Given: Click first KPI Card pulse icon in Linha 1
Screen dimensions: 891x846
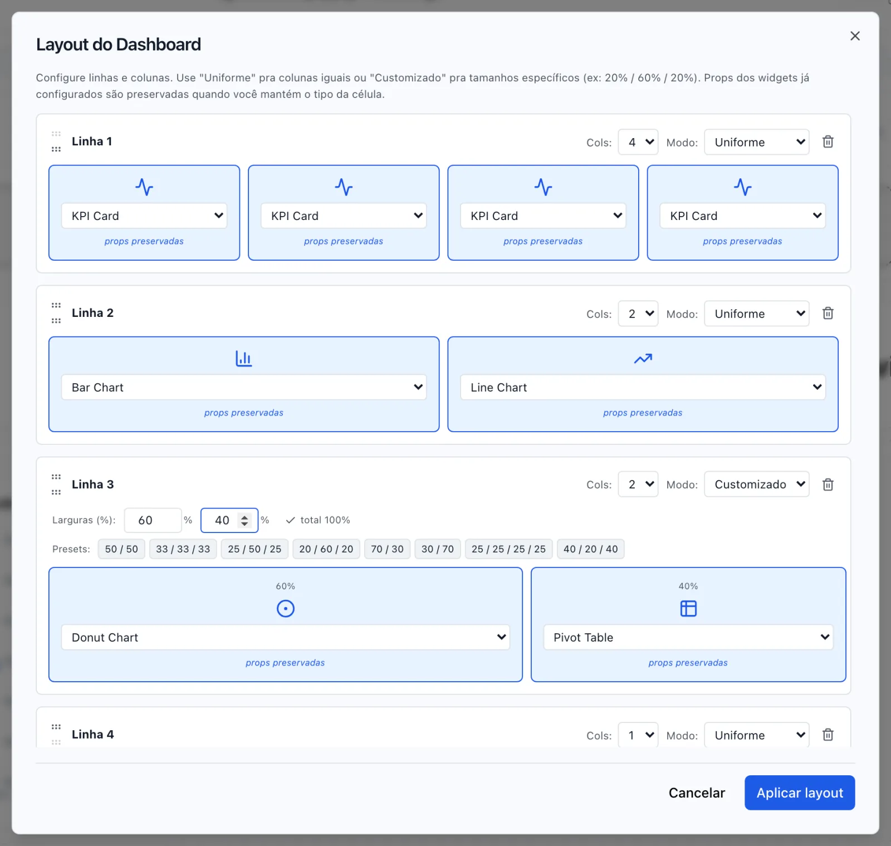Looking at the screenshot, I should [144, 187].
